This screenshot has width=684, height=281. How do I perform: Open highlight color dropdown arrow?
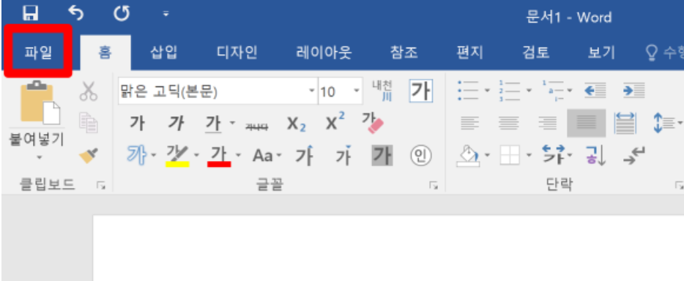[196, 155]
